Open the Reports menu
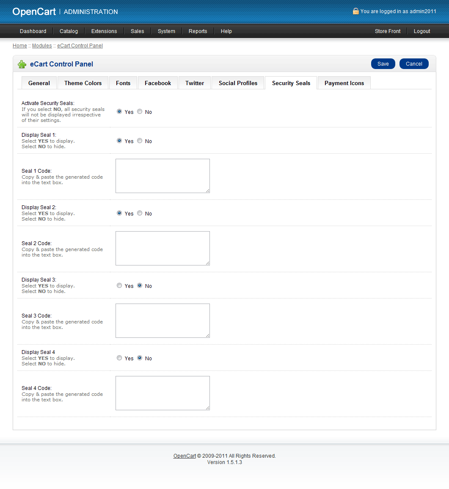The width and height of the screenshot is (449, 489). [198, 31]
